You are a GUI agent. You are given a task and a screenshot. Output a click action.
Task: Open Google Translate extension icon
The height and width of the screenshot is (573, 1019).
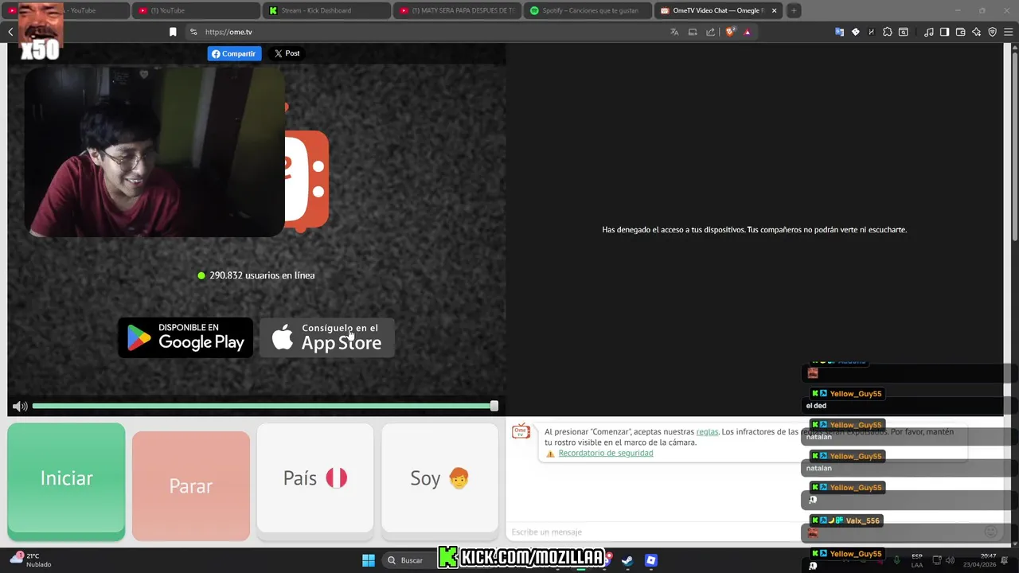839,32
